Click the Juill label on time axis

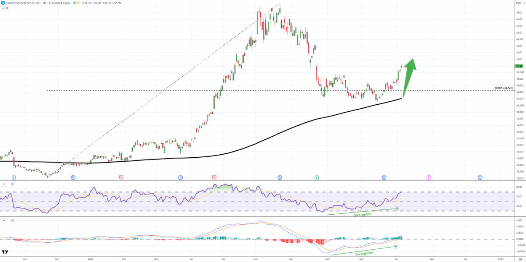coord(291,259)
